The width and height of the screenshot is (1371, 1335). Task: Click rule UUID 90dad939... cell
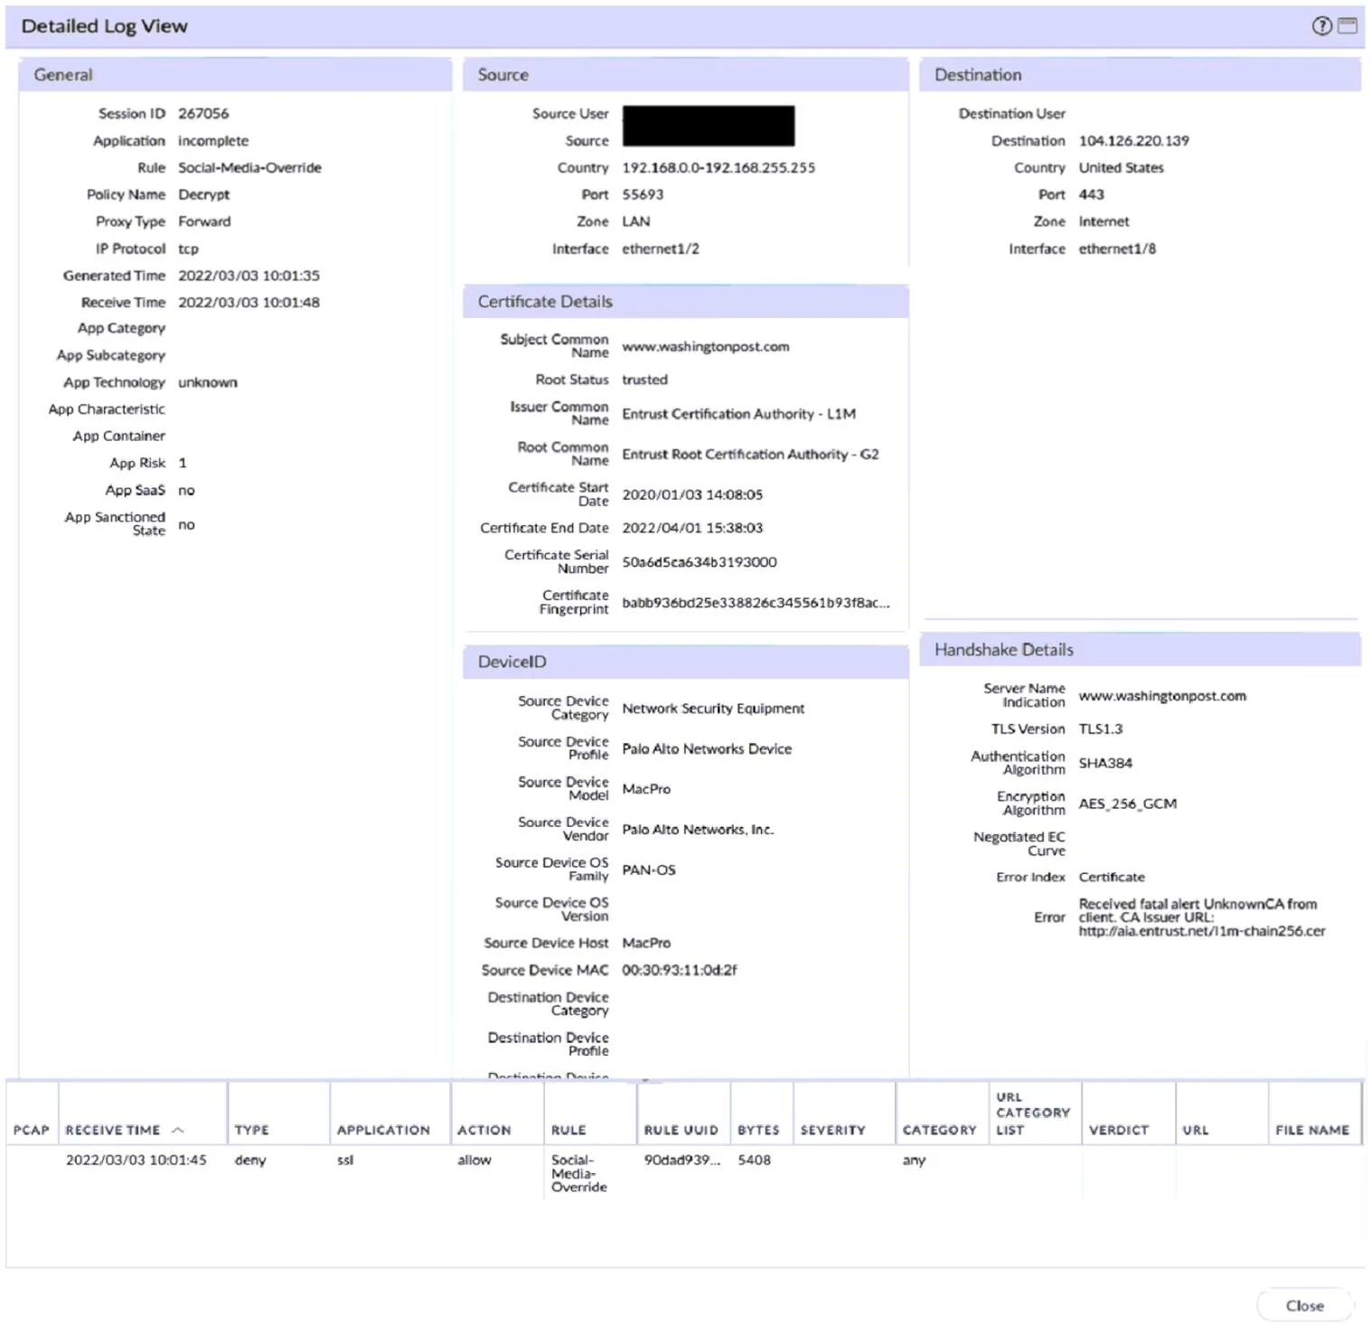tap(682, 1160)
